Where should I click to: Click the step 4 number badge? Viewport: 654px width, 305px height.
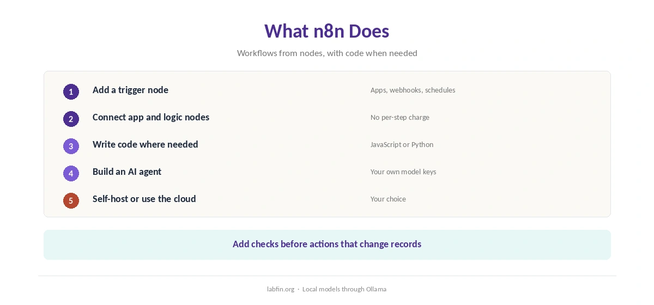point(71,173)
